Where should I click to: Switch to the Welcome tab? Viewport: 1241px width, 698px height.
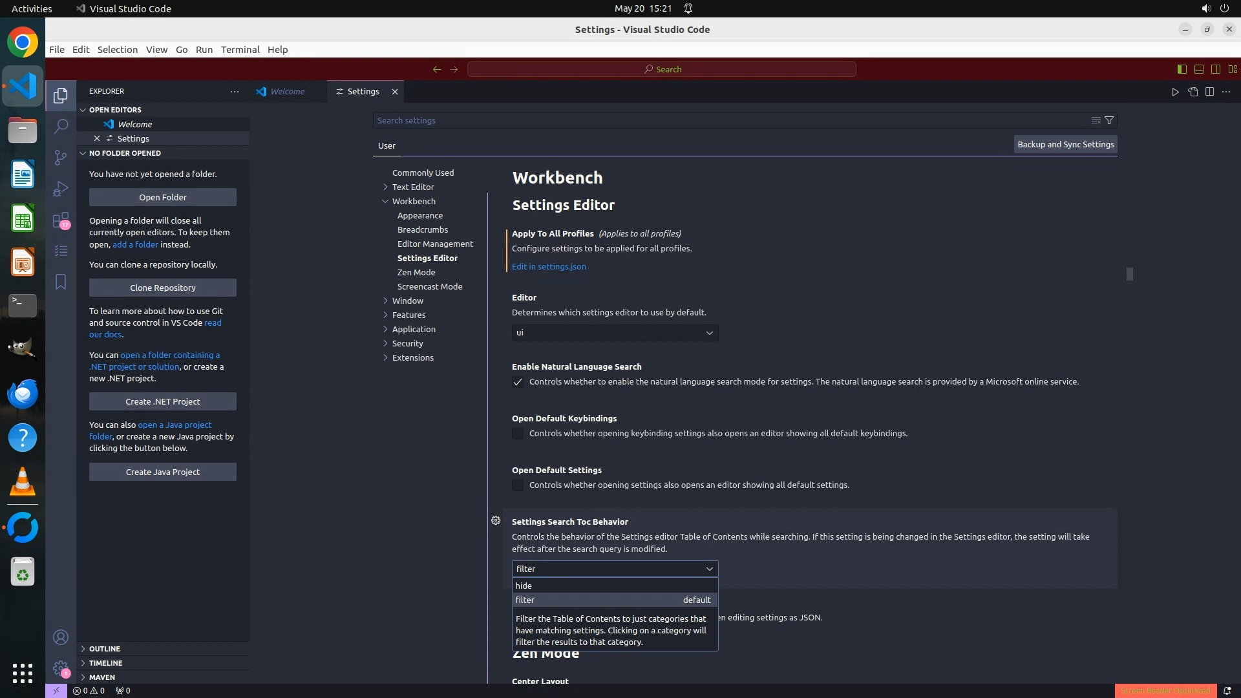(x=287, y=92)
